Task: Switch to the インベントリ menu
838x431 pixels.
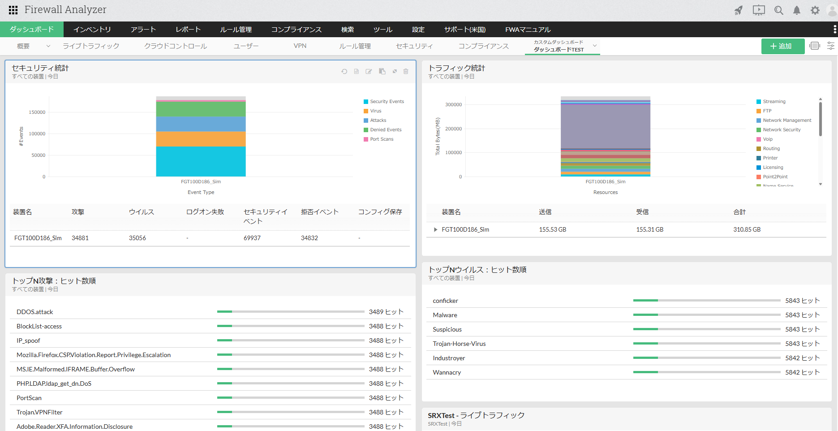Action: click(92, 30)
